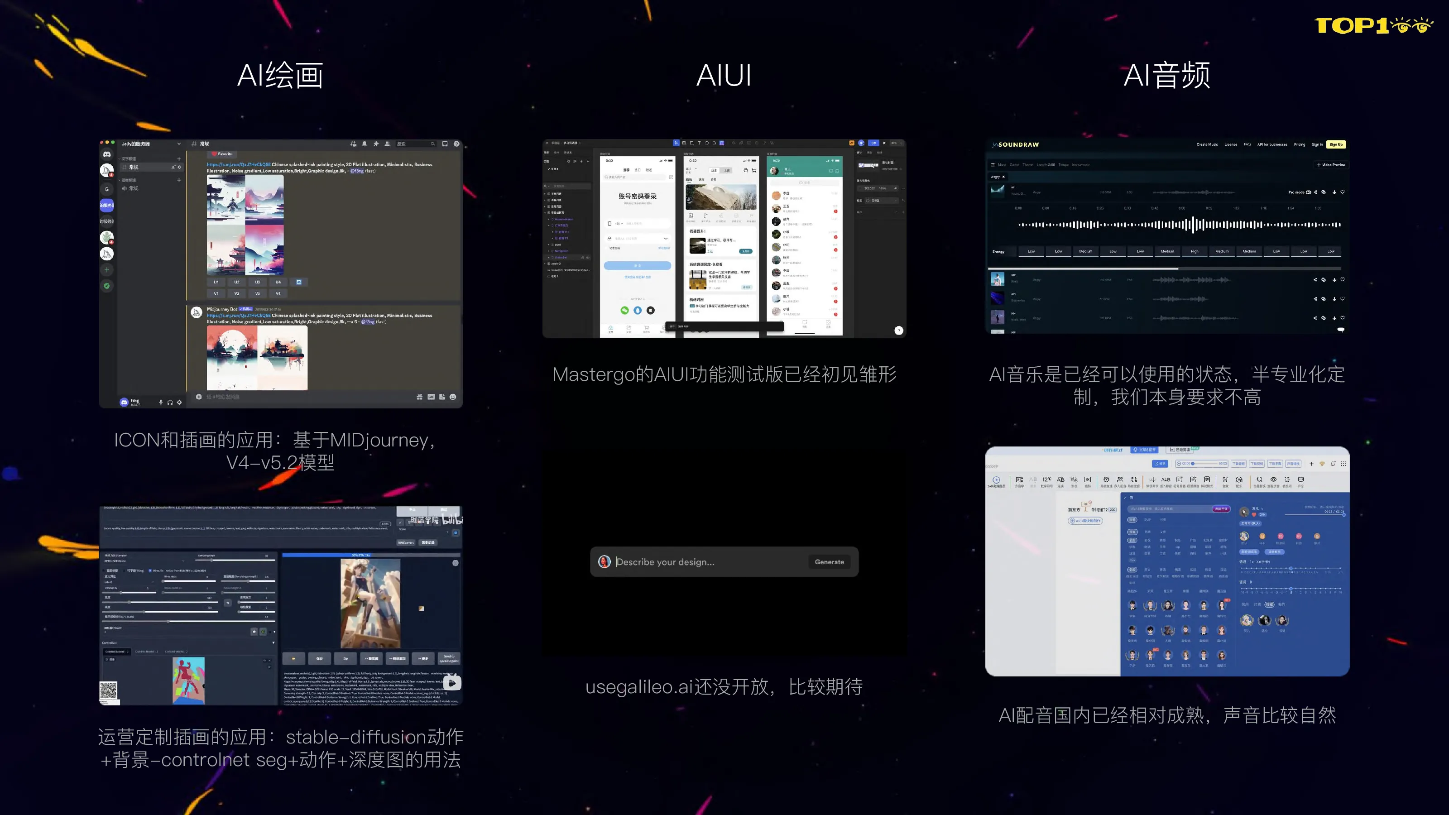Click the Describe your design input field
This screenshot has width=1449, height=815.
pos(709,562)
